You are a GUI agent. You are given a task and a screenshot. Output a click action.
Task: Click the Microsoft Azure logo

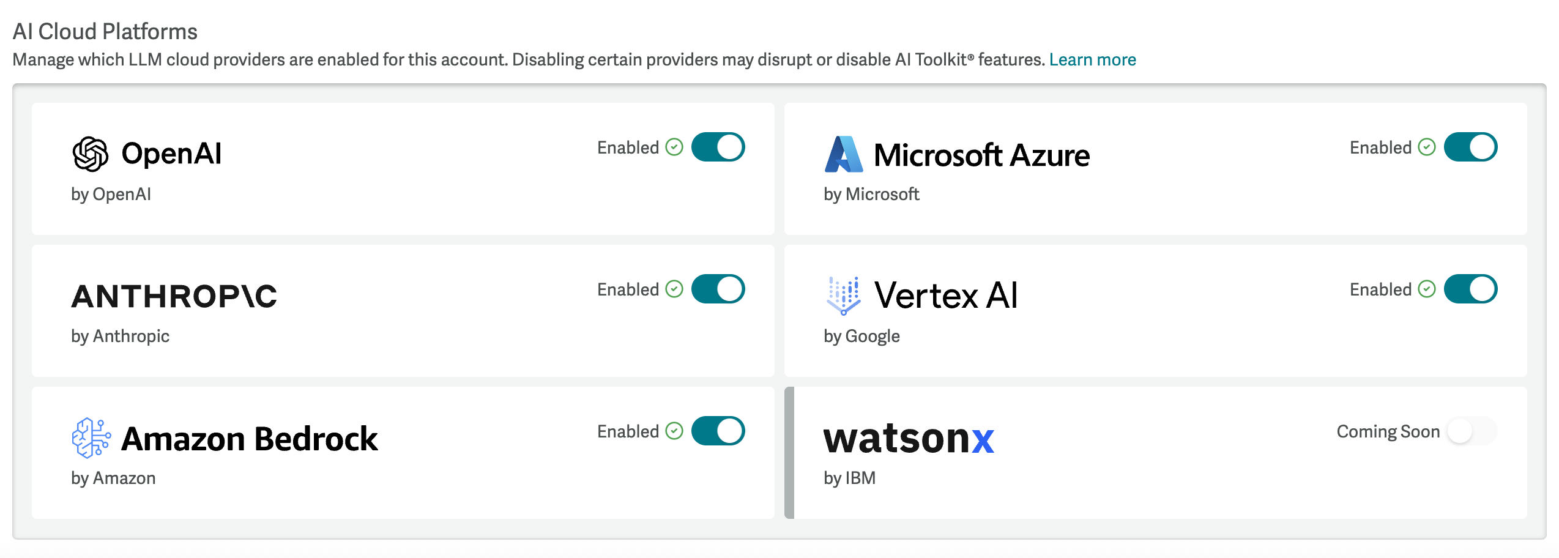pos(843,154)
